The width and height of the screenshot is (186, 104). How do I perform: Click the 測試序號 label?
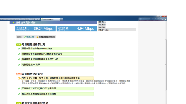[x=102, y=25]
